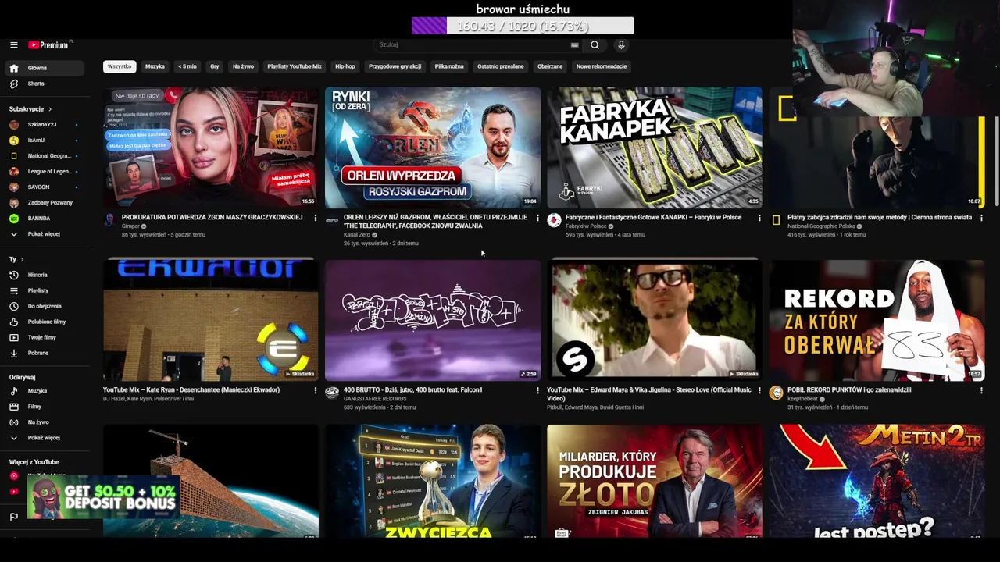
Task: Play the Fabryka Kanapek thumbnail
Action: click(655, 148)
